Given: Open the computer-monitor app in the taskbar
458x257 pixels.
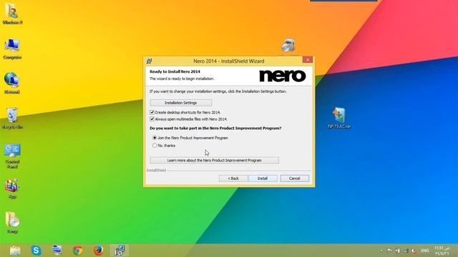Looking at the screenshot, I should point(57,251).
